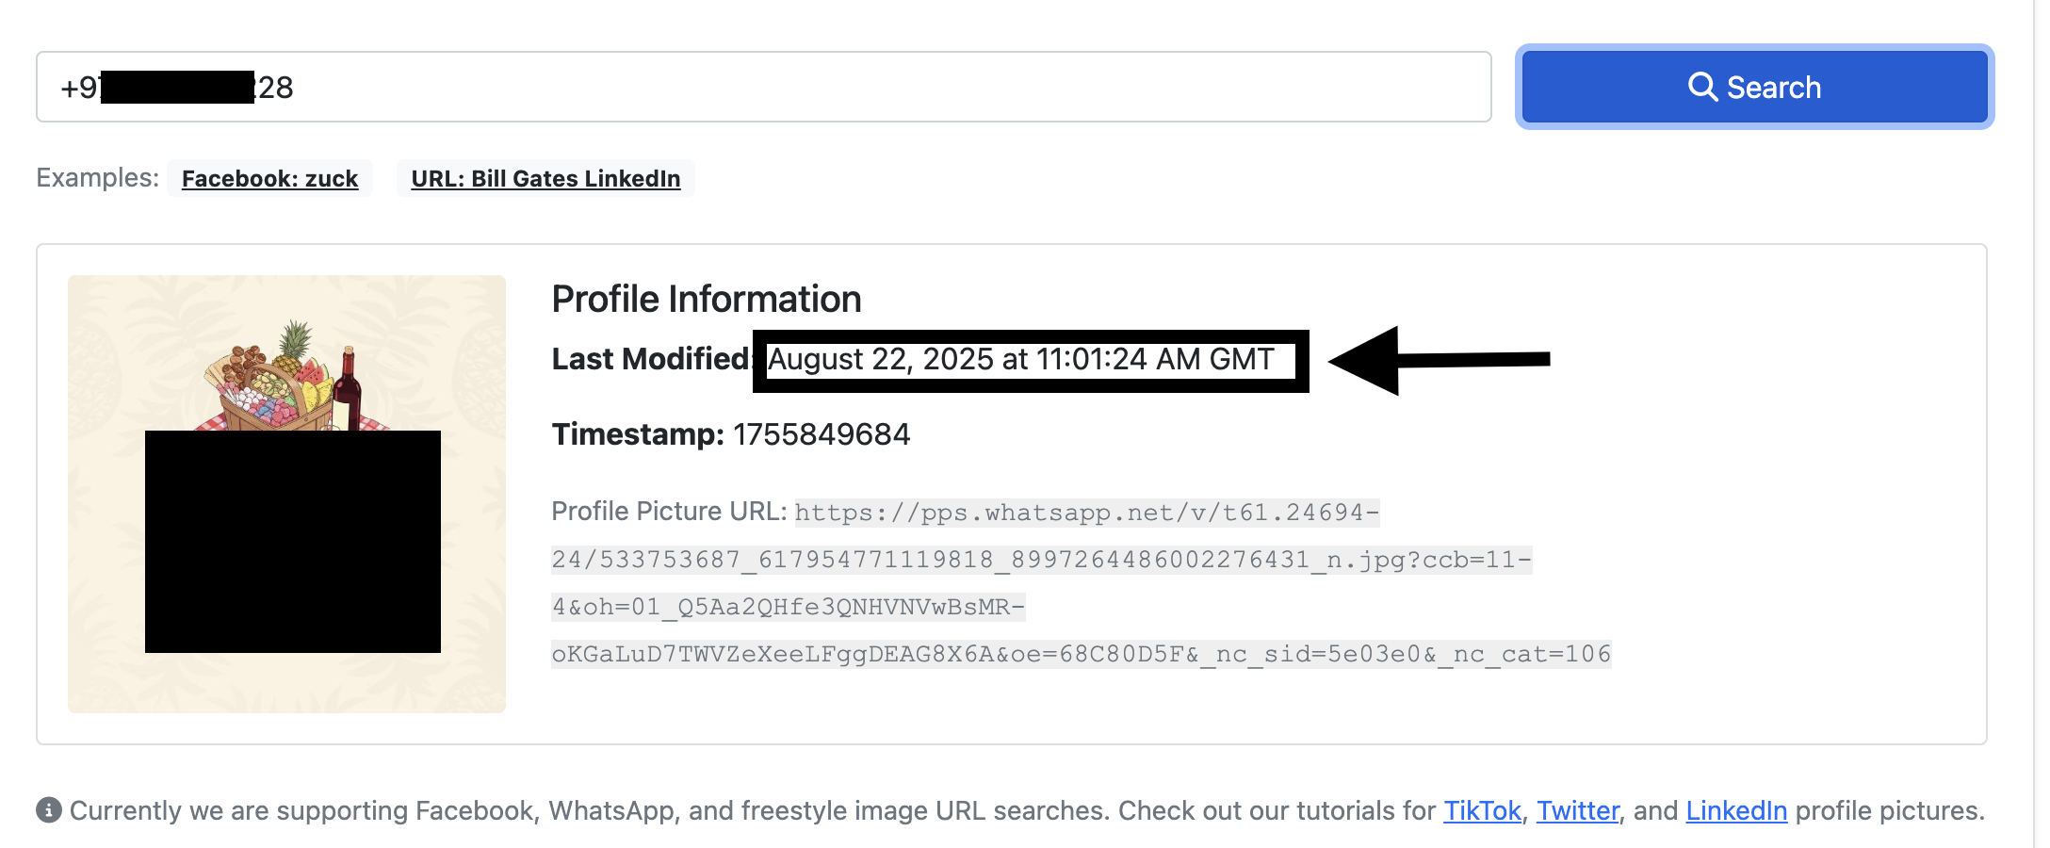
Task: Click the URL line starting with oKGaLuD7
Action: [x=1082, y=653]
